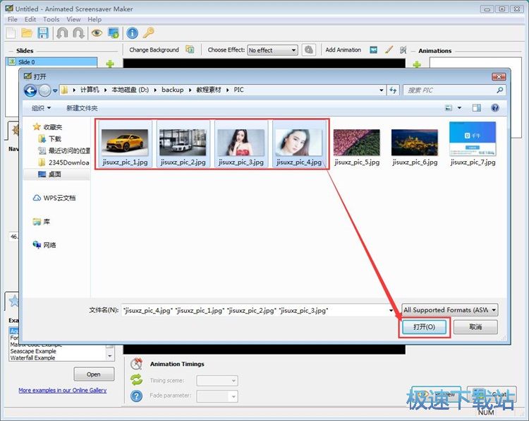The height and width of the screenshot is (421, 529).
Task: Select thumbnail jisuxz_pic_1.jpg
Action: tap(125, 143)
